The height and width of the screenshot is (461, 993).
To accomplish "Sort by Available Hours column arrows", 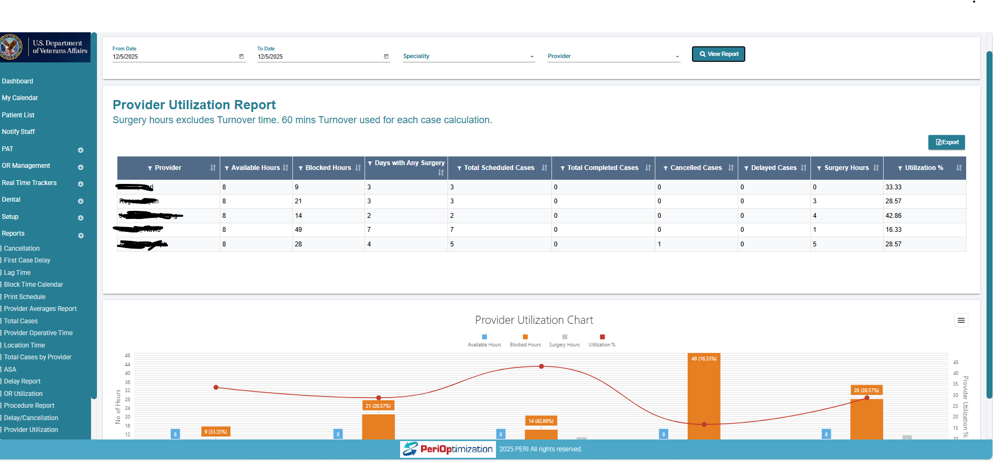I will coord(285,168).
